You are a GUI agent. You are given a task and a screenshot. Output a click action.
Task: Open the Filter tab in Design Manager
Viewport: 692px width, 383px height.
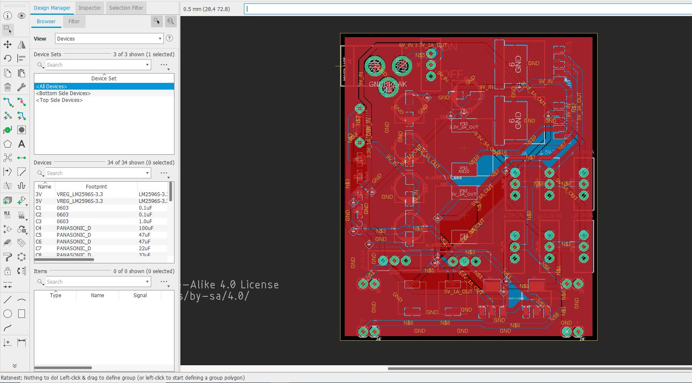pyautogui.click(x=74, y=21)
